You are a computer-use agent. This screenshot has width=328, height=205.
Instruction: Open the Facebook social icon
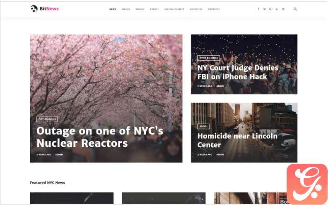click(258, 9)
